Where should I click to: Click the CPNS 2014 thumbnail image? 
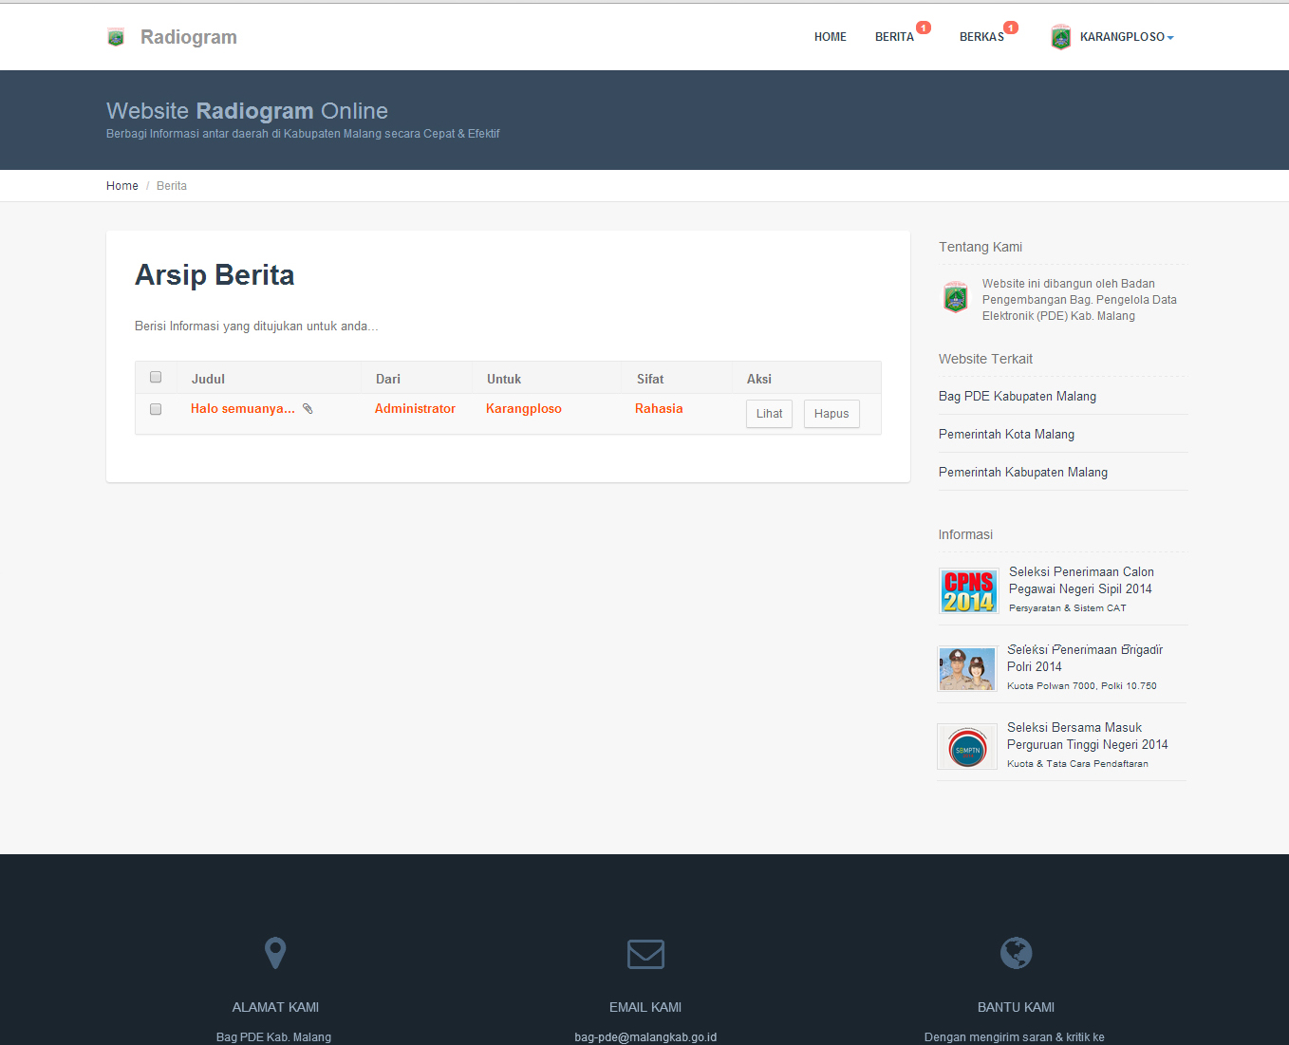(968, 590)
